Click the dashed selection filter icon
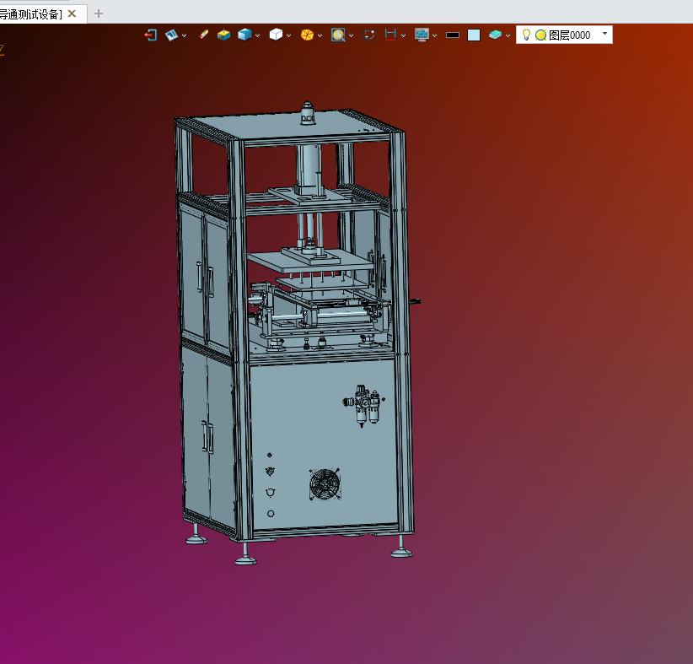The width and height of the screenshot is (693, 664). click(369, 35)
